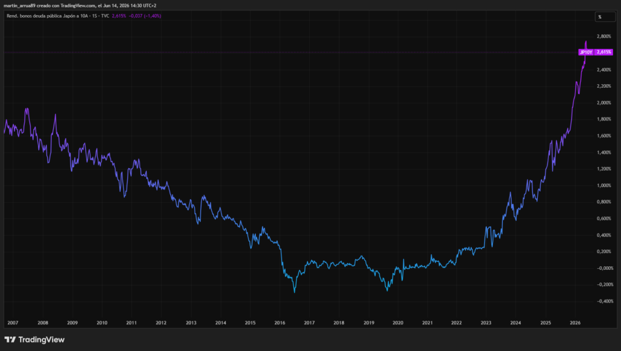Image resolution: width=621 pixels, height=351 pixels.
Task: Click the 2,800% price axis label
Action: click(604, 36)
